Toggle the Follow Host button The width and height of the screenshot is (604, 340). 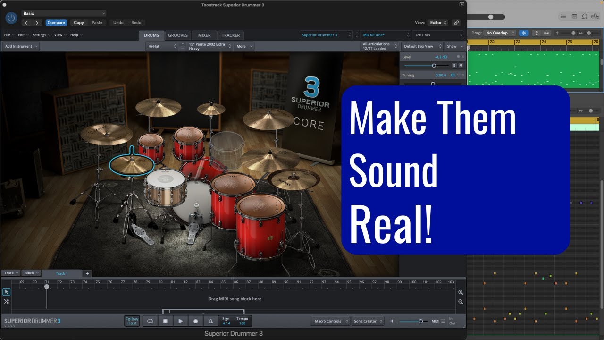(x=132, y=321)
